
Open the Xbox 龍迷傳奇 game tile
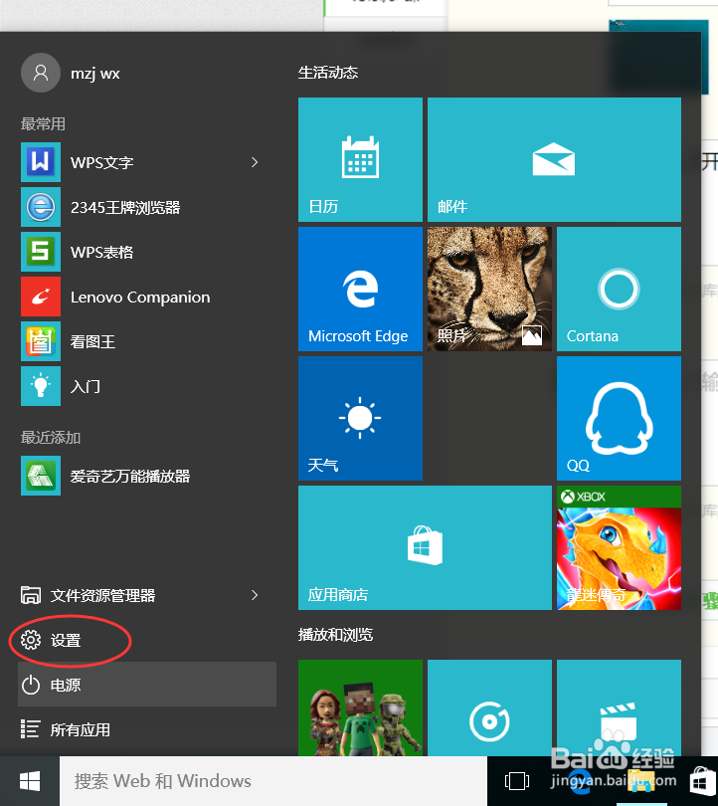tap(619, 548)
